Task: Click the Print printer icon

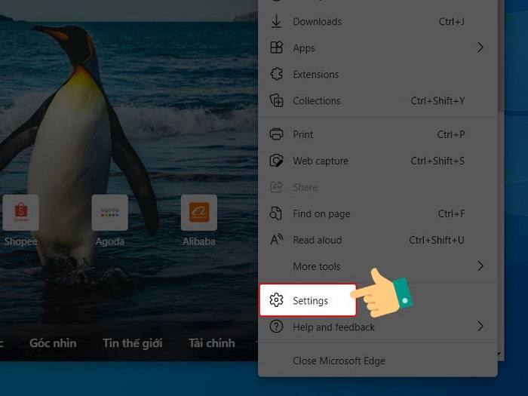Action: 277,134
